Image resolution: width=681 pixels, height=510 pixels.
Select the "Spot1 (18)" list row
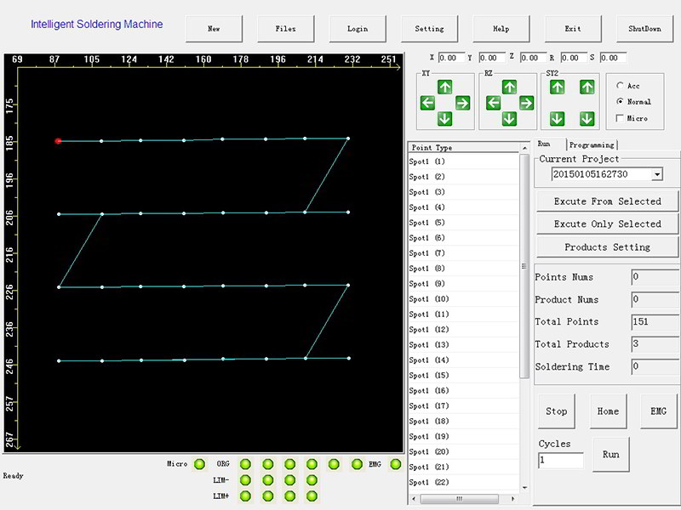464,421
